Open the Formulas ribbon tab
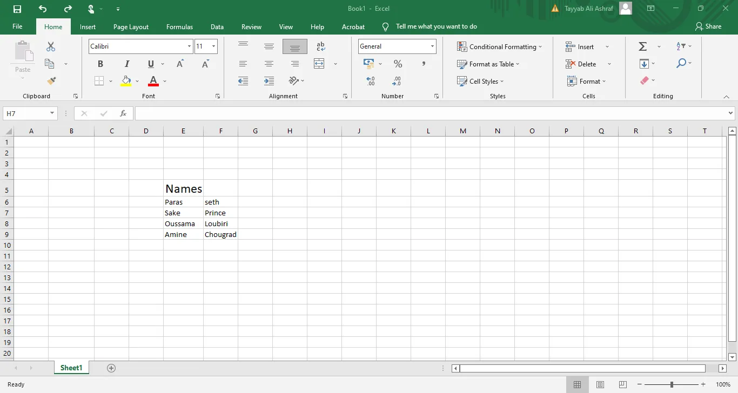 pyautogui.click(x=179, y=26)
